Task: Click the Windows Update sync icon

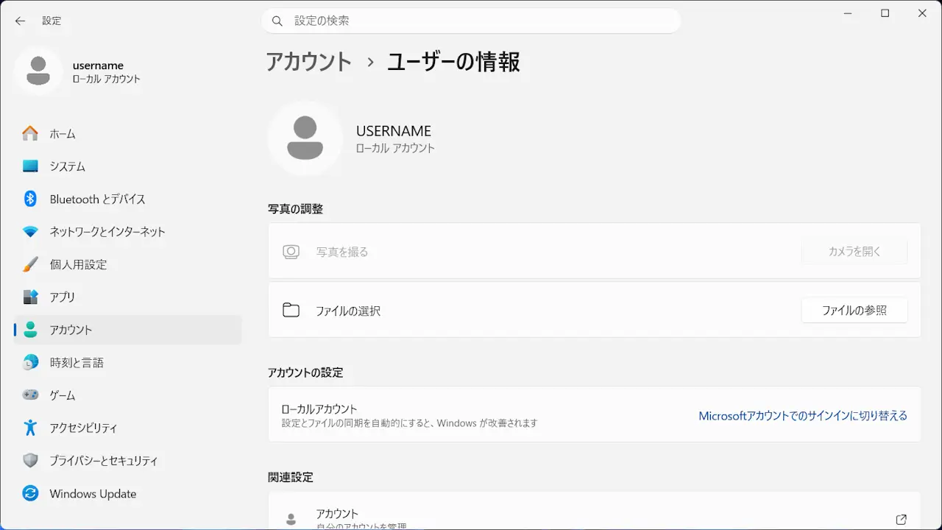Action: (x=30, y=493)
